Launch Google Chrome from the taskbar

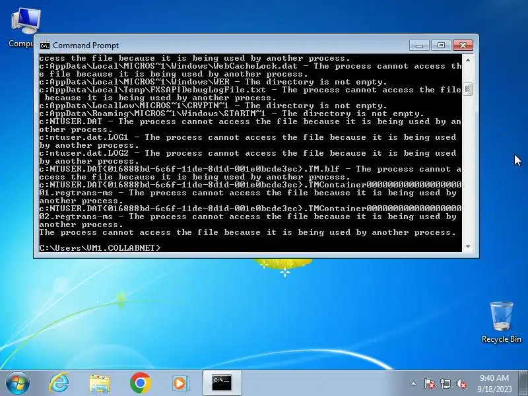tap(141, 383)
